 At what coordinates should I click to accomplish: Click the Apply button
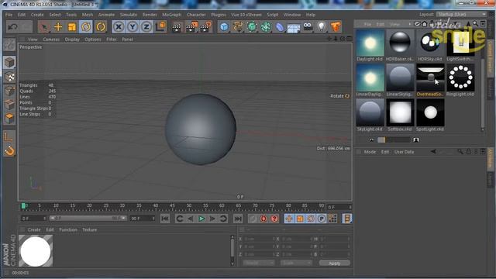335,263
